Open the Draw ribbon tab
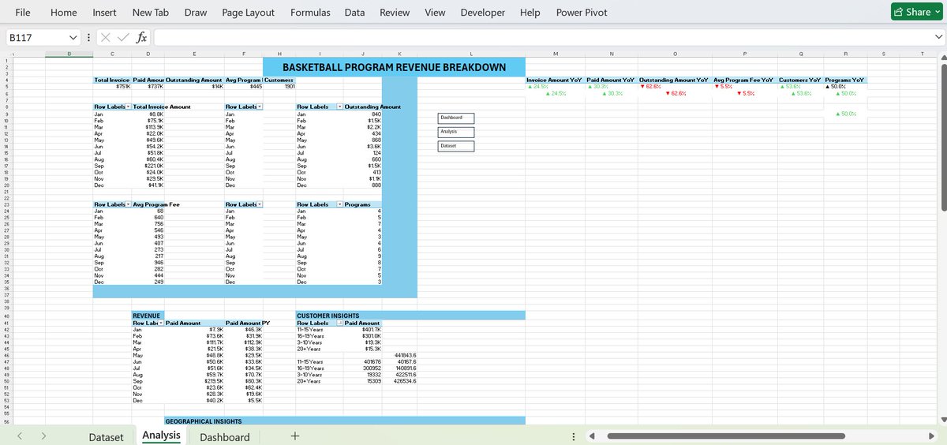Image resolution: width=947 pixels, height=445 pixels. 196,12
